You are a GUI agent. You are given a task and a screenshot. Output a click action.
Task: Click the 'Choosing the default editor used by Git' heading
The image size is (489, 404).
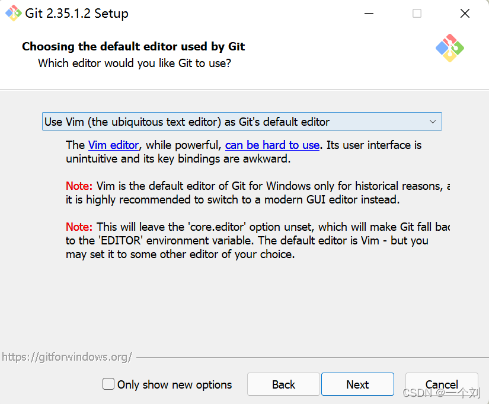click(133, 46)
